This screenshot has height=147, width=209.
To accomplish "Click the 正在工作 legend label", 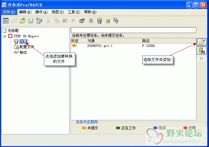I will 128,128.
